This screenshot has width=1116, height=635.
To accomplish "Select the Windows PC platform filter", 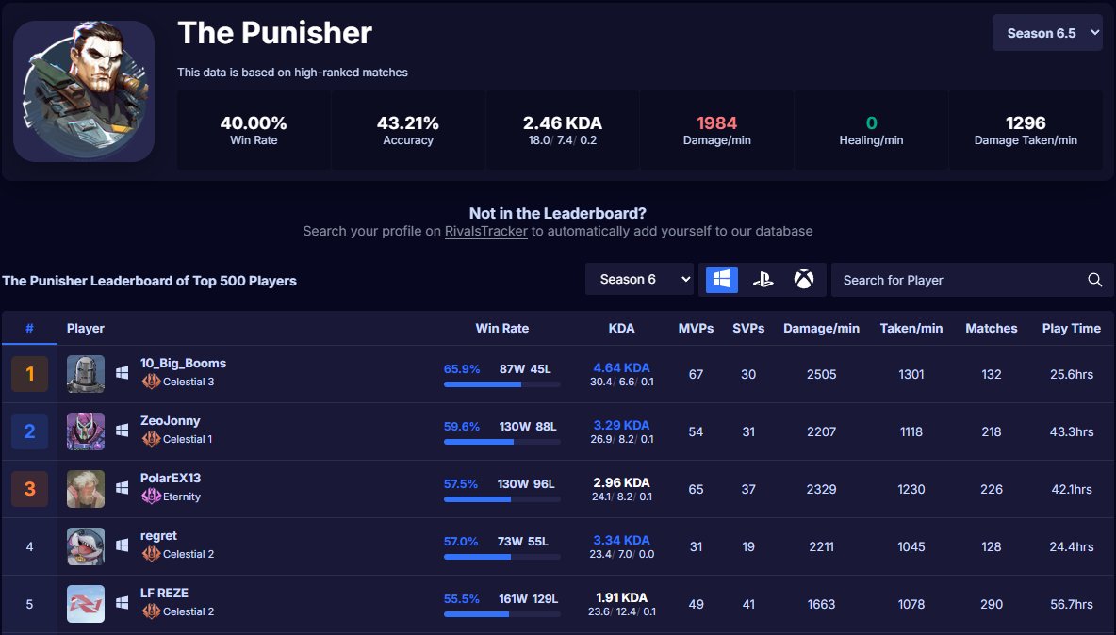I will (722, 280).
